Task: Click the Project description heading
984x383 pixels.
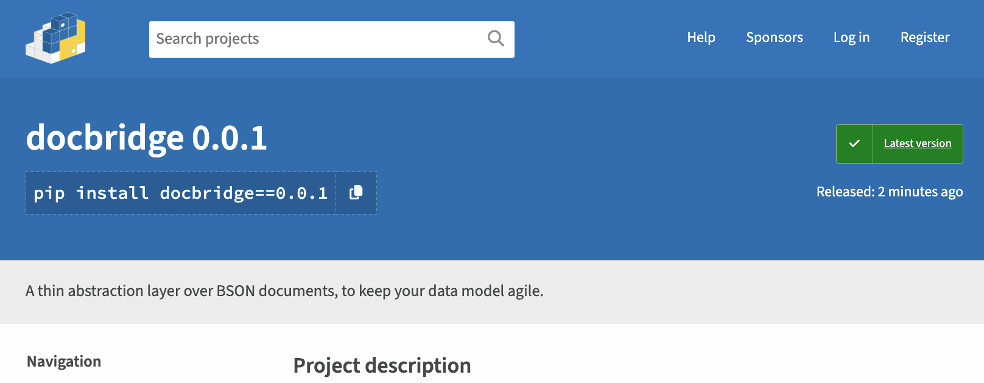Action: tap(382, 365)
